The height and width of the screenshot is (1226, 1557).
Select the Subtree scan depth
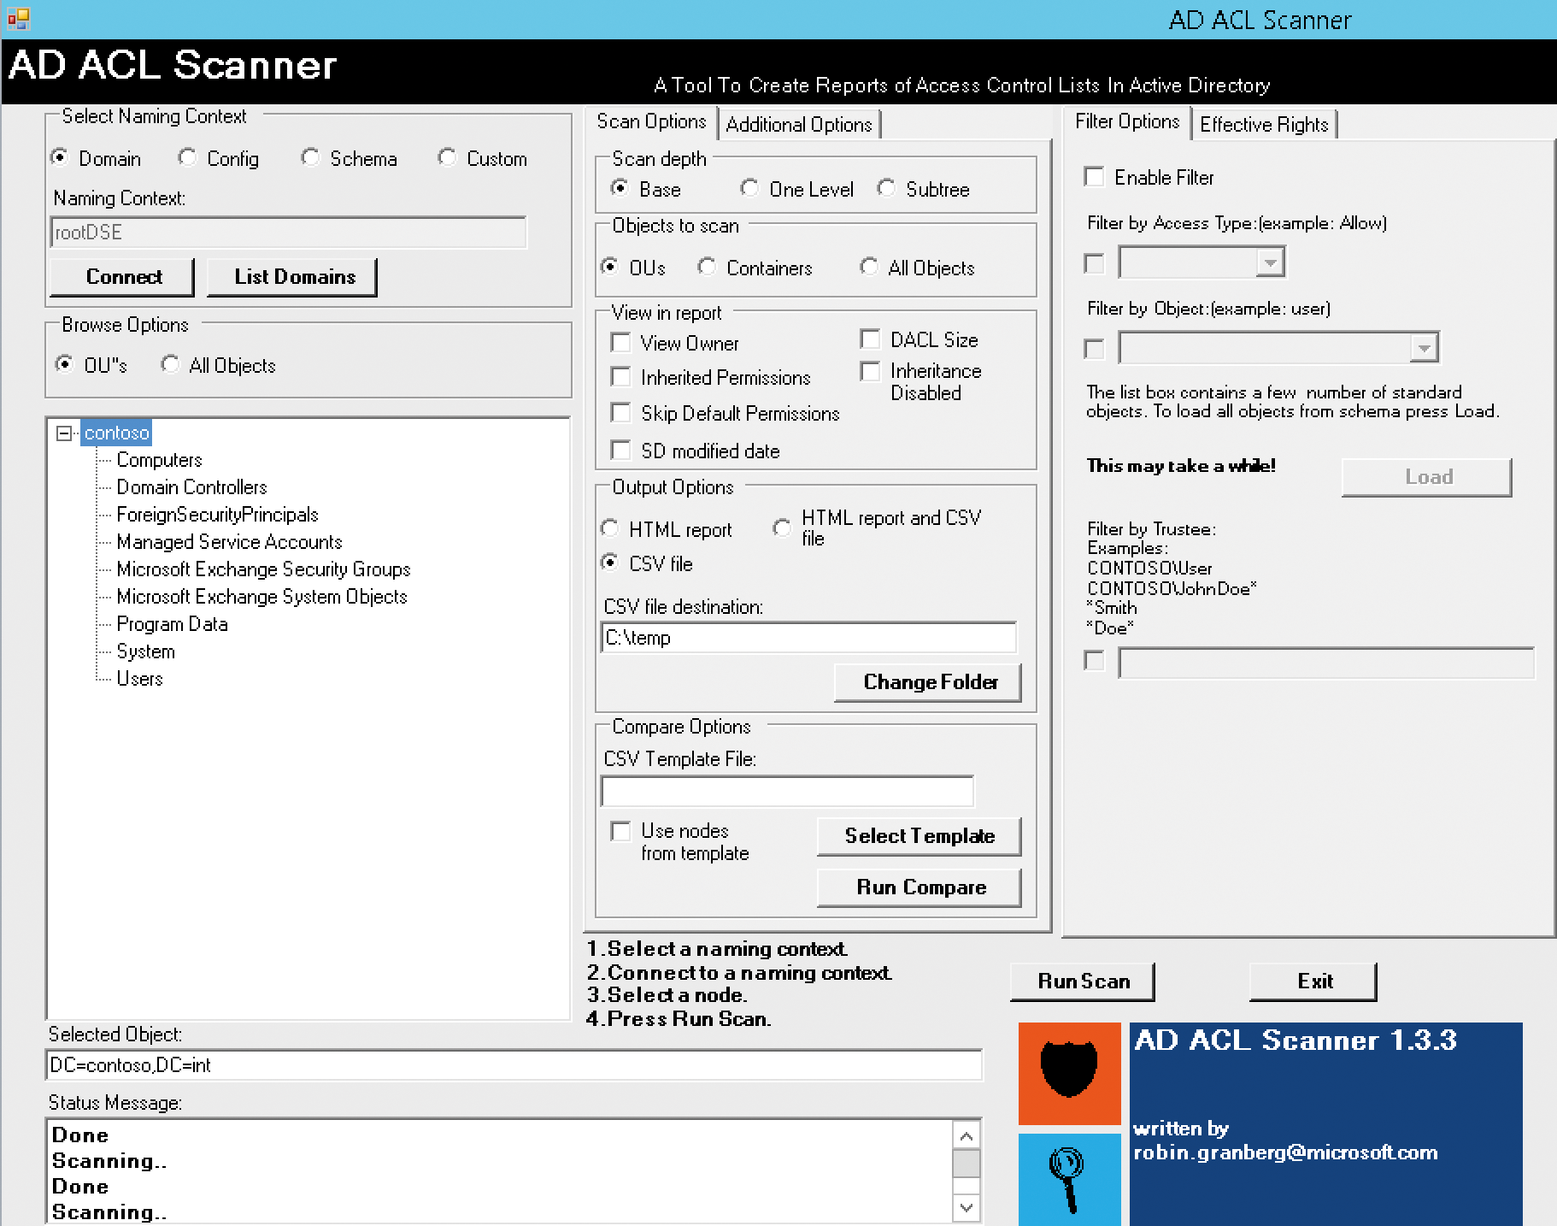pos(886,189)
